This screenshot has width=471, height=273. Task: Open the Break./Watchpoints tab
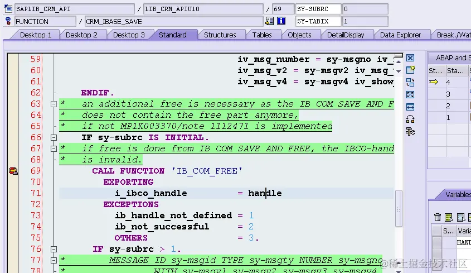pos(454,35)
